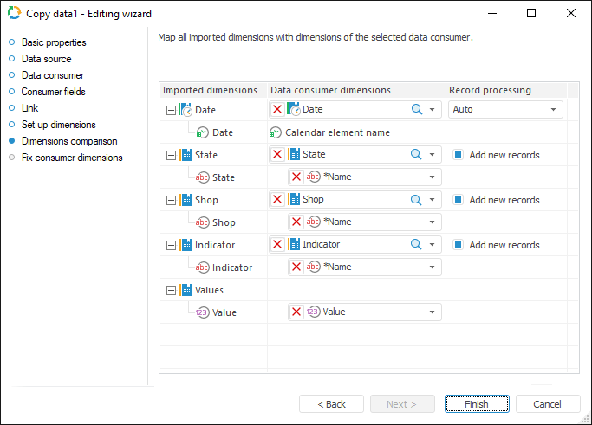Remove the Shop dimension mapping red X
Viewport: 592px width, 425px height.
[x=277, y=200]
